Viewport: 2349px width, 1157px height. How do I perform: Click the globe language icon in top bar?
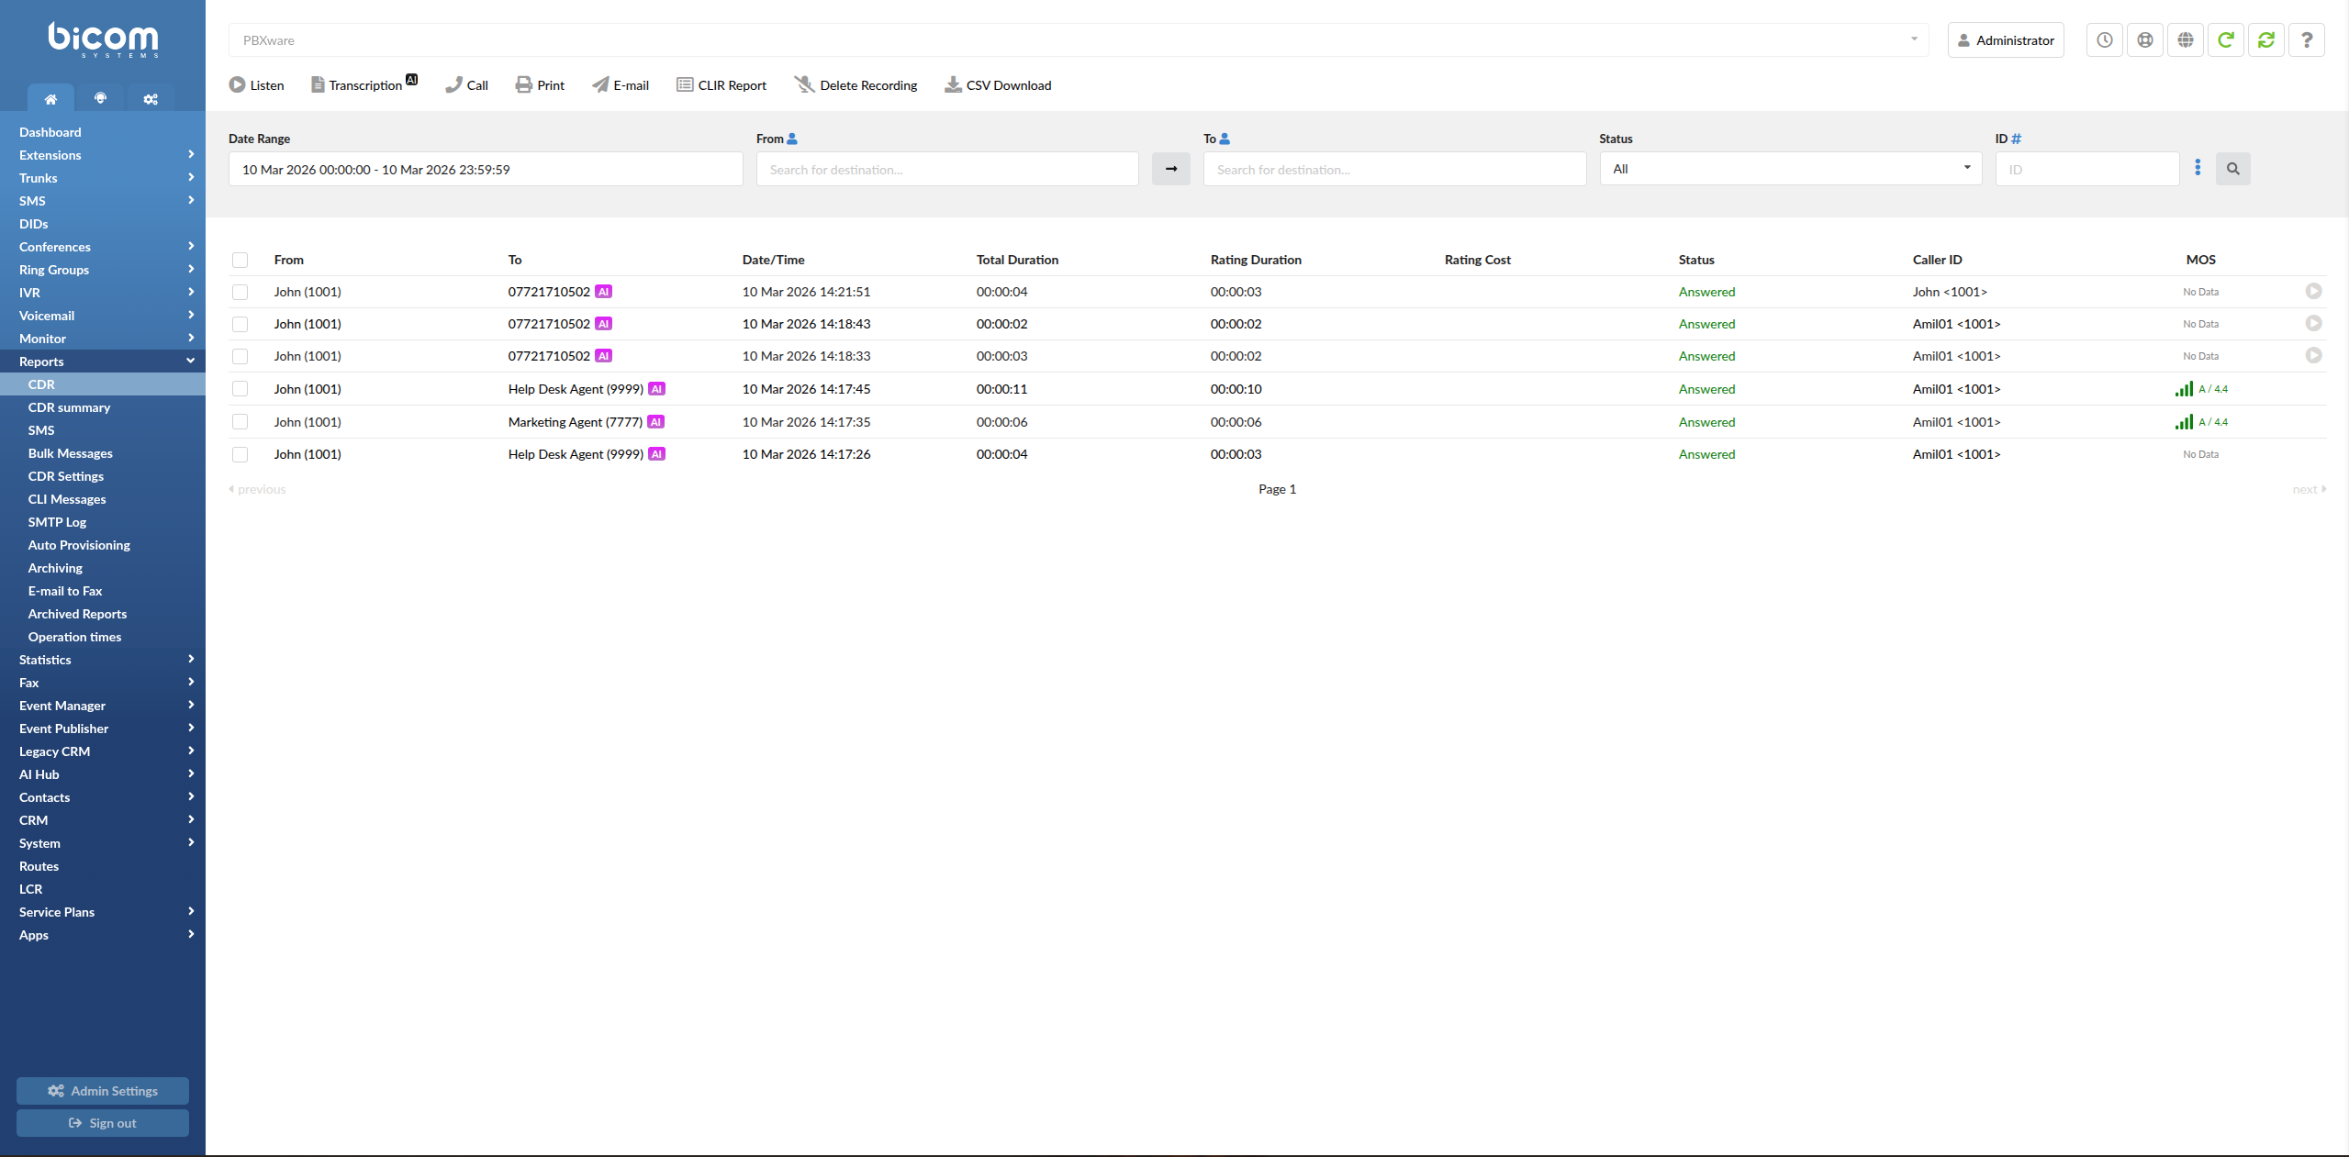pos(2186,40)
